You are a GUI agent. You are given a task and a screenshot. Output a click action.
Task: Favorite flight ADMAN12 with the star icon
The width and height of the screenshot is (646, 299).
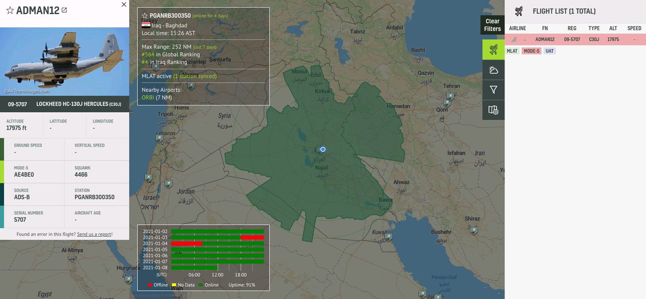pos(10,11)
